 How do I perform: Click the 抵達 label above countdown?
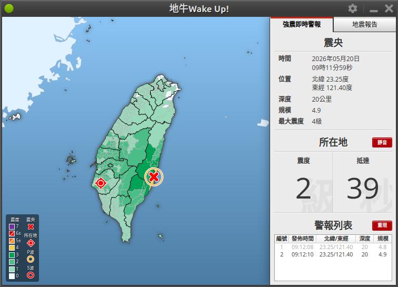pos(363,161)
